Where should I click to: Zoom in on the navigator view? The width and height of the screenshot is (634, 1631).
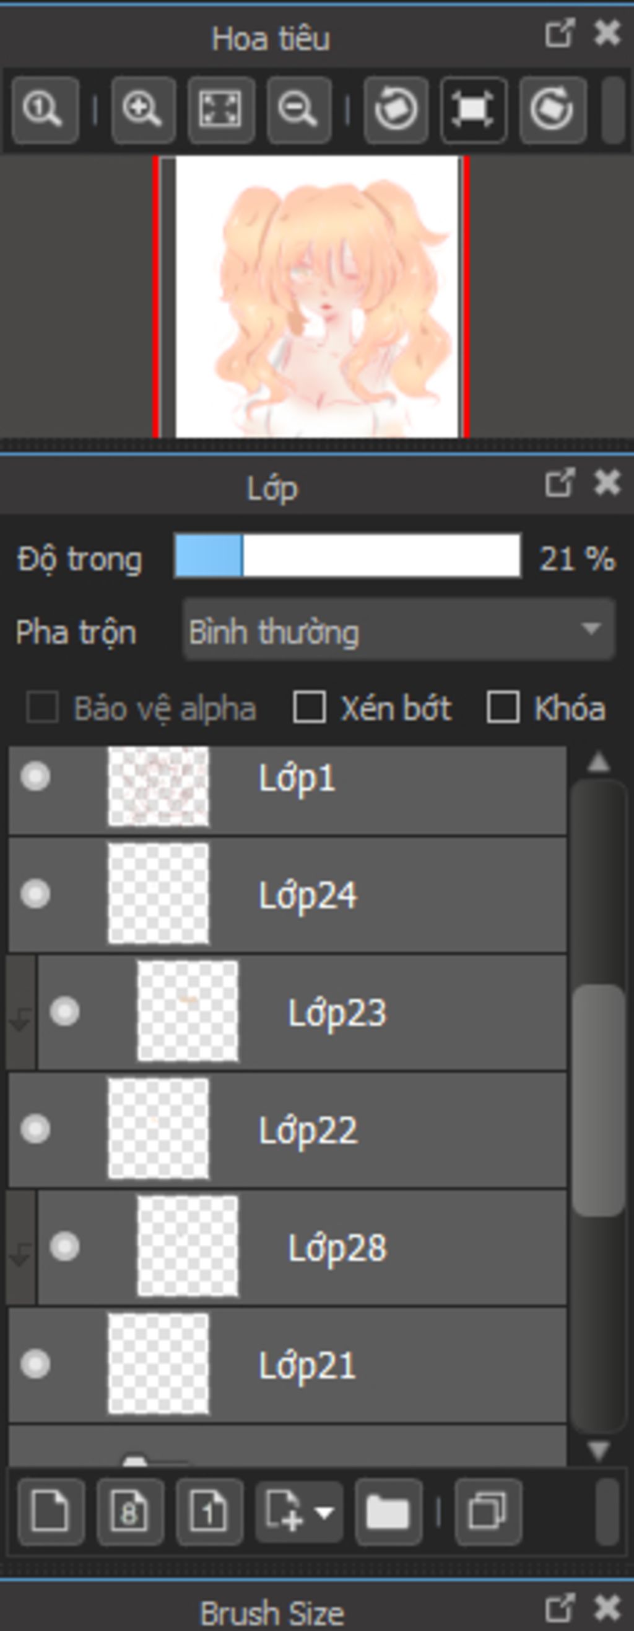pyautogui.click(x=144, y=110)
